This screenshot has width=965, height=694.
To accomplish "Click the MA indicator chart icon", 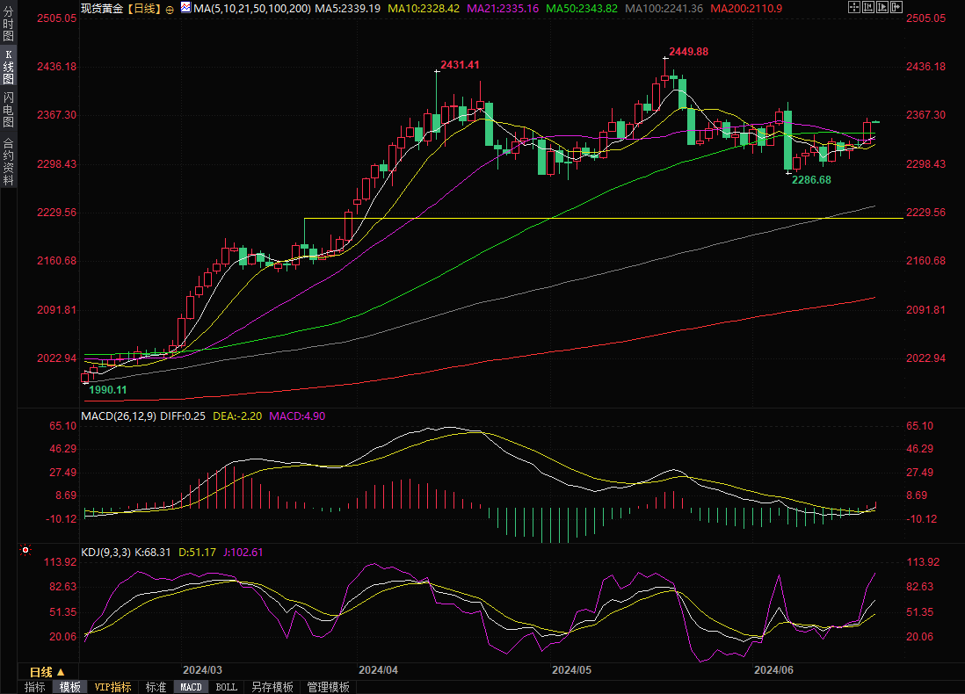I will point(185,8).
